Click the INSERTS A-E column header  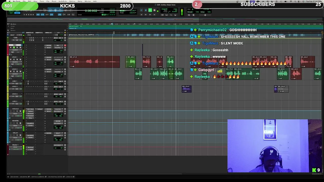pyautogui.click(x=30, y=33)
